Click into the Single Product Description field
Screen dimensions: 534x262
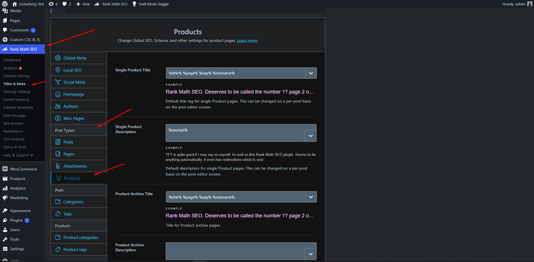click(235, 133)
